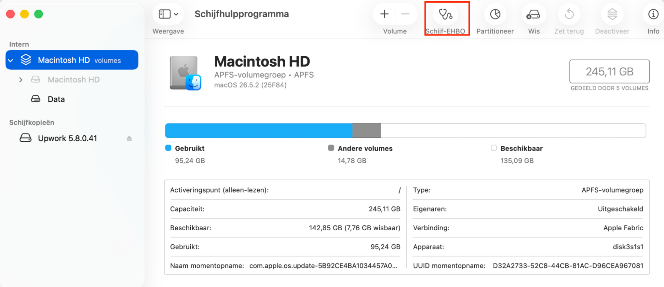Click the 245,11 GB capacity box
Viewport: 664px width, 287px height.
click(610, 71)
